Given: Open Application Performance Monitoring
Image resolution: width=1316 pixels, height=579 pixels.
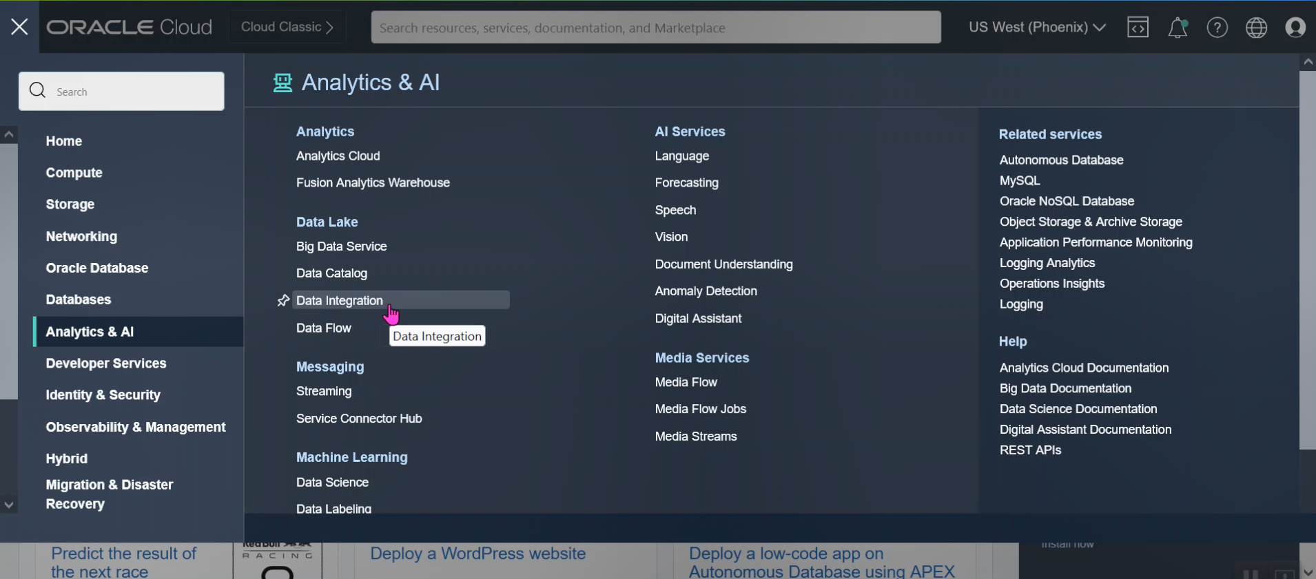Looking at the screenshot, I should pos(1096,243).
